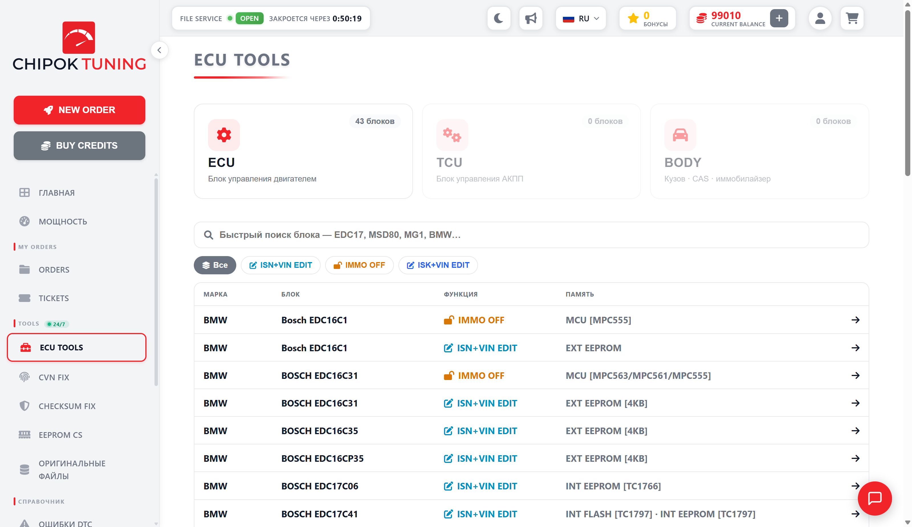Add balance with plus button
The image size is (912, 527).
click(x=779, y=18)
